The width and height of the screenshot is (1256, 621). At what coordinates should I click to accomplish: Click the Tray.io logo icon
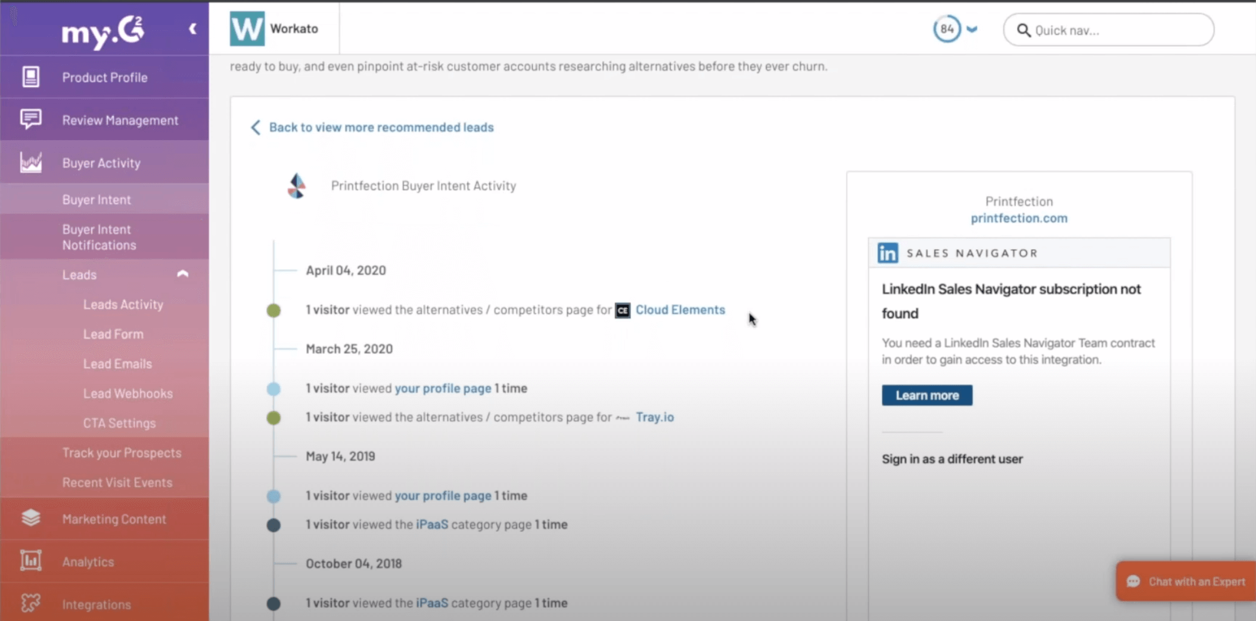623,418
